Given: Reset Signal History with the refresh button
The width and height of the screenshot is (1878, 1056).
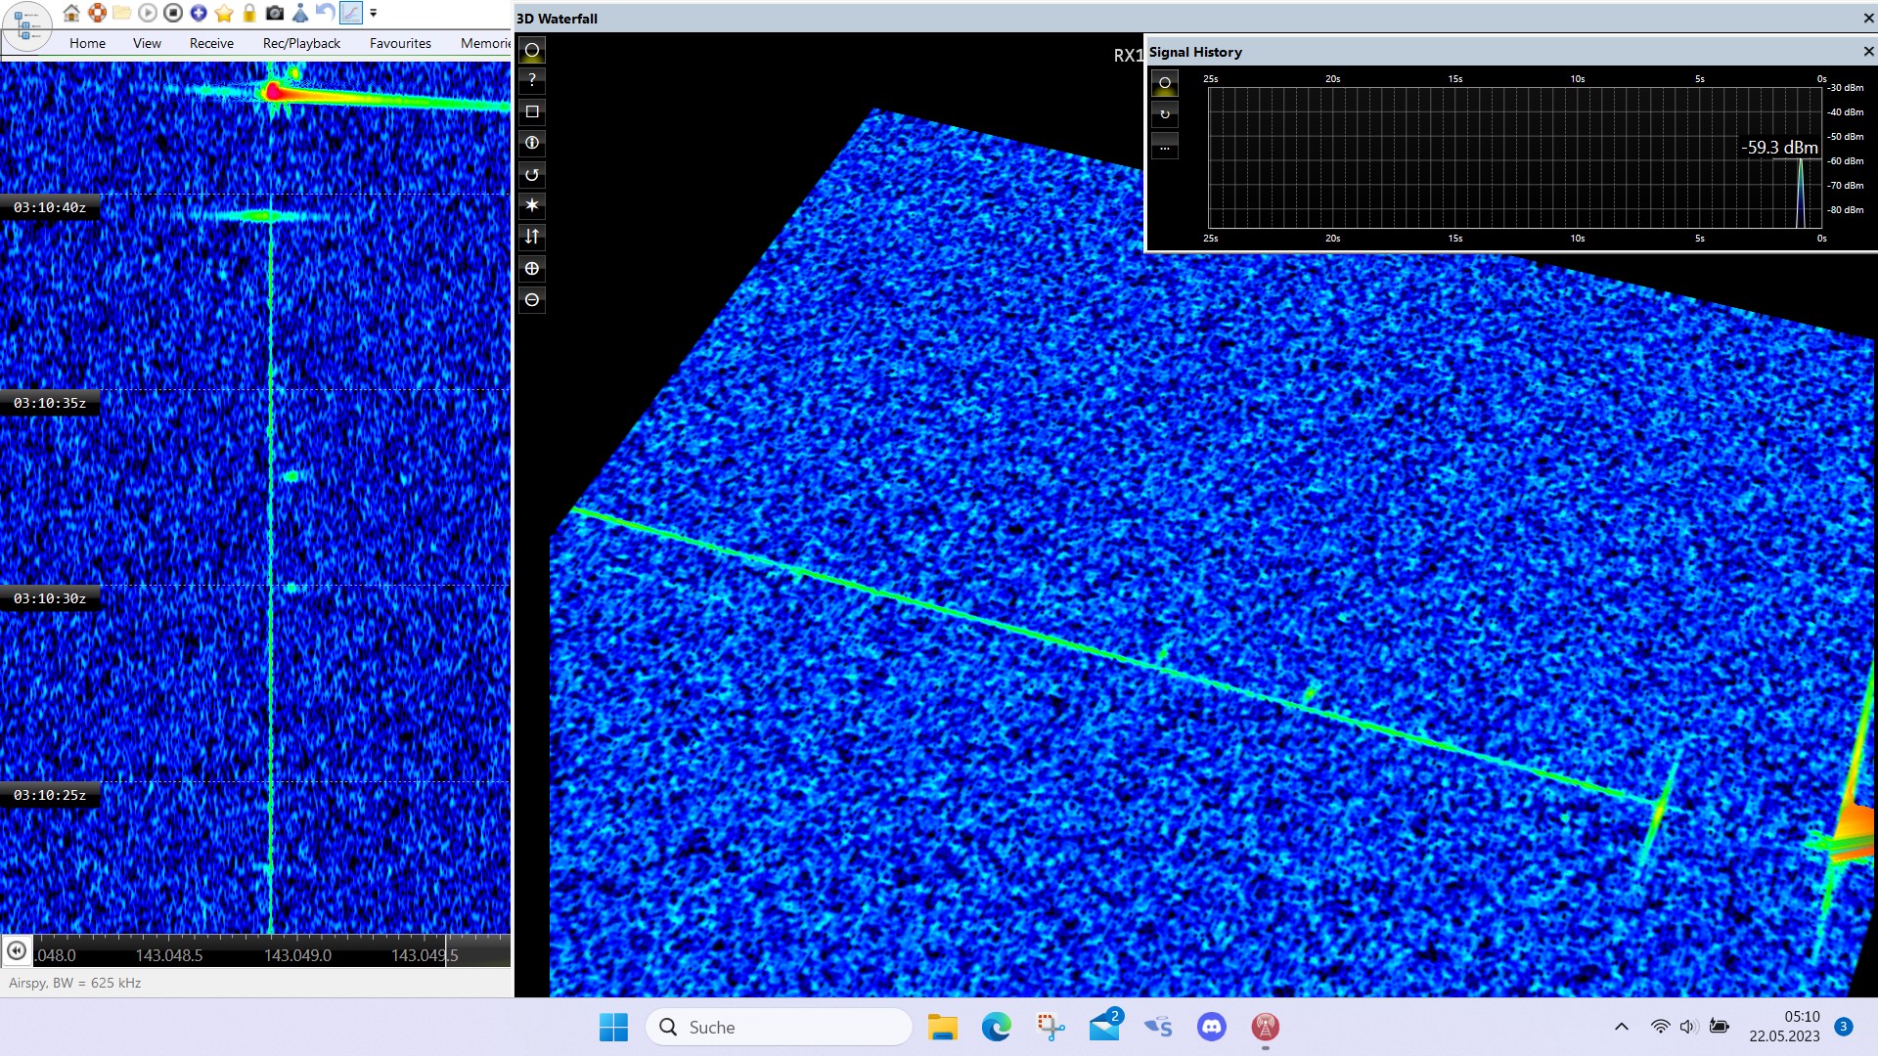Looking at the screenshot, I should pos(1165,114).
